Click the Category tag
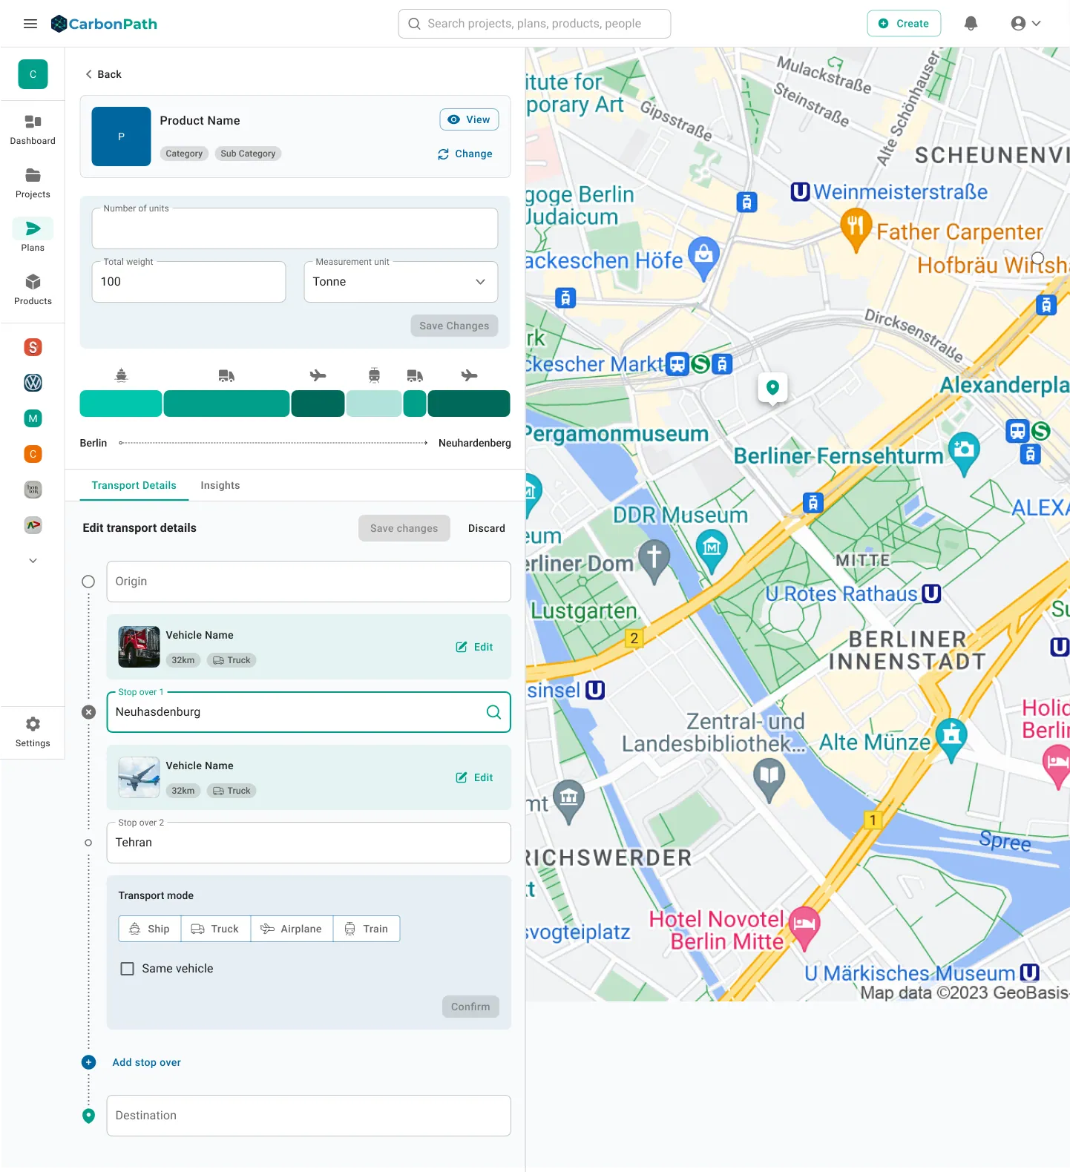The width and height of the screenshot is (1070, 1172). coord(184,154)
